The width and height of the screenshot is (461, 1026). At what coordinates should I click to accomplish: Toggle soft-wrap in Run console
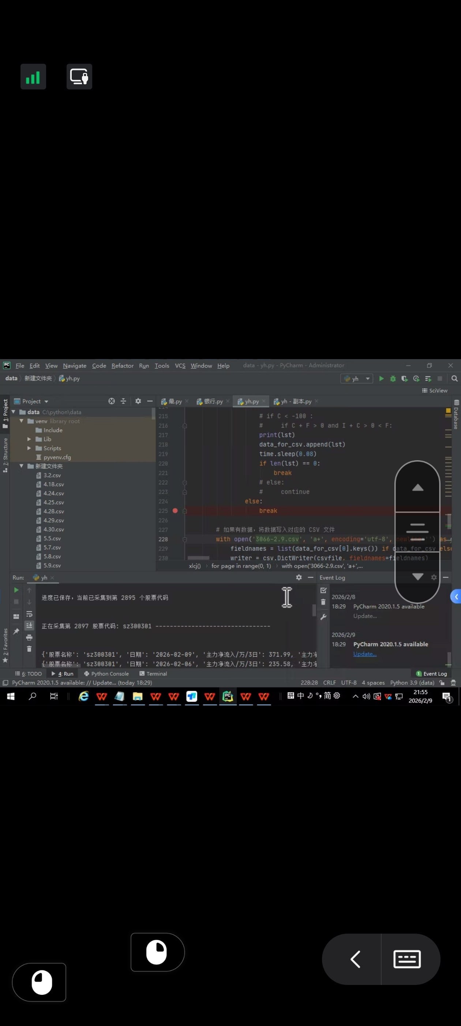tap(29, 614)
